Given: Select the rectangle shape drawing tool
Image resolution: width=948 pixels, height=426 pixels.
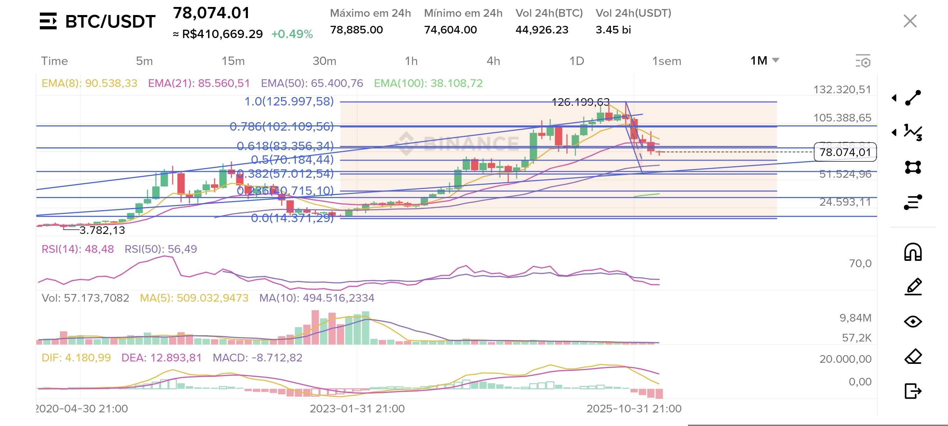Looking at the screenshot, I should 913,167.
